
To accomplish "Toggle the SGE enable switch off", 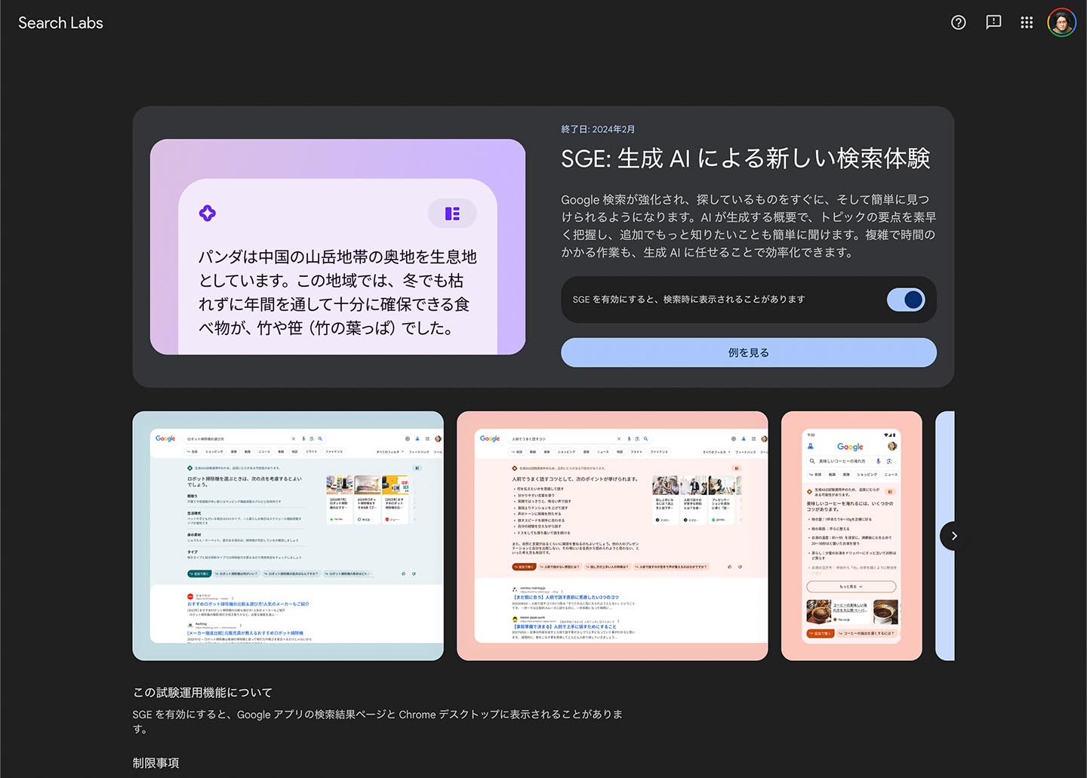I will [x=906, y=300].
